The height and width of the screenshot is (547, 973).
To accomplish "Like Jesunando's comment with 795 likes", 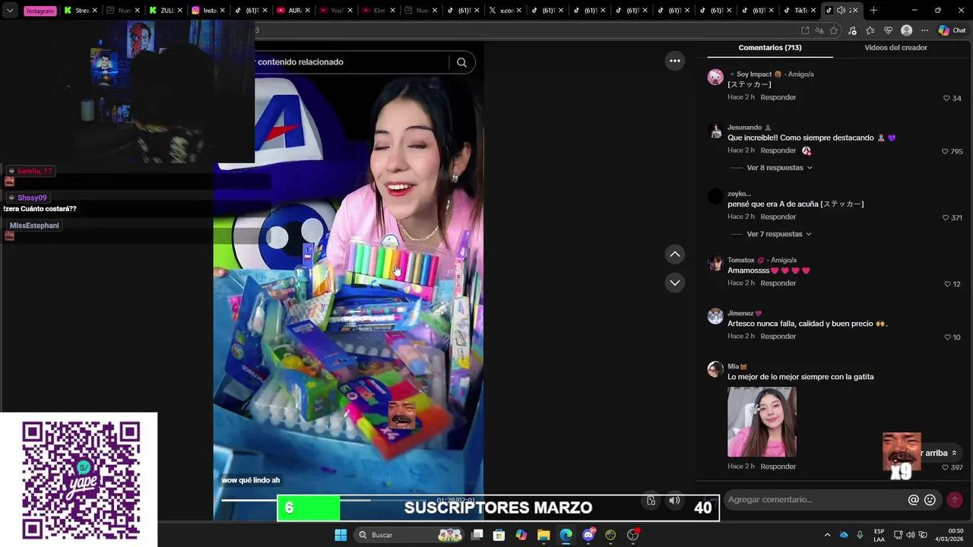I will pos(946,151).
